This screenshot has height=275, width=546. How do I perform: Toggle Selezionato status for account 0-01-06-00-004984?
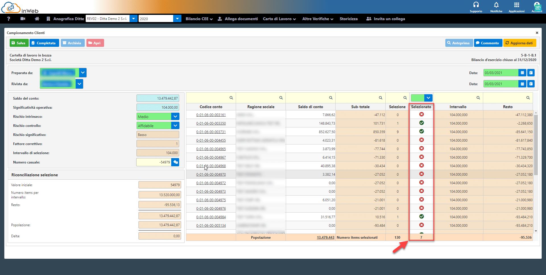click(x=421, y=217)
